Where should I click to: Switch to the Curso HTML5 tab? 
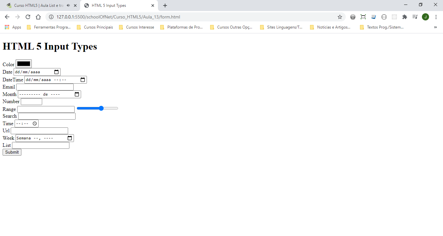coord(38,6)
